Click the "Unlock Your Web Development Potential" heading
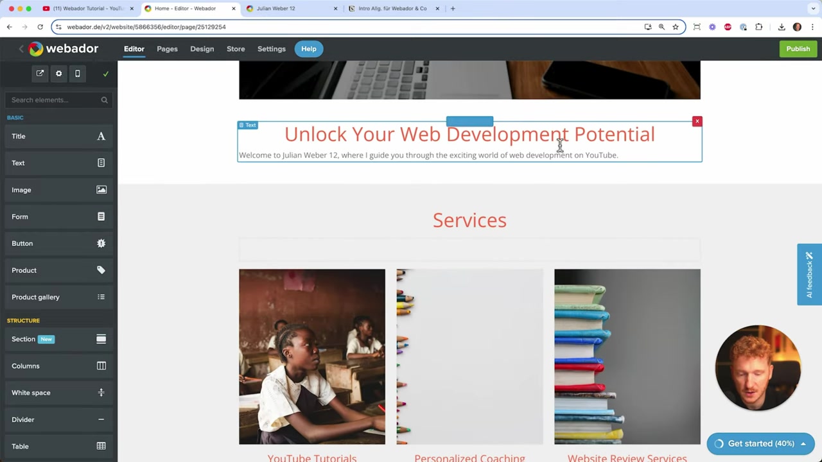 pyautogui.click(x=469, y=134)
